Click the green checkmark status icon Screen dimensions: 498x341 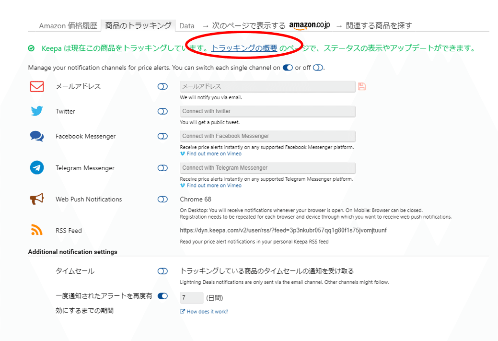coord(31,48)
